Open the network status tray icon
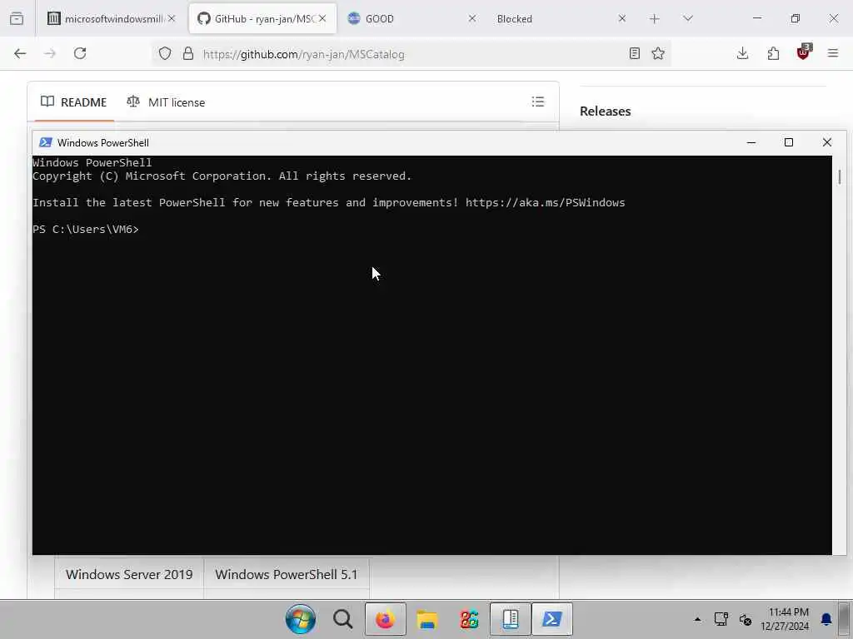 (x=721, y=619)
